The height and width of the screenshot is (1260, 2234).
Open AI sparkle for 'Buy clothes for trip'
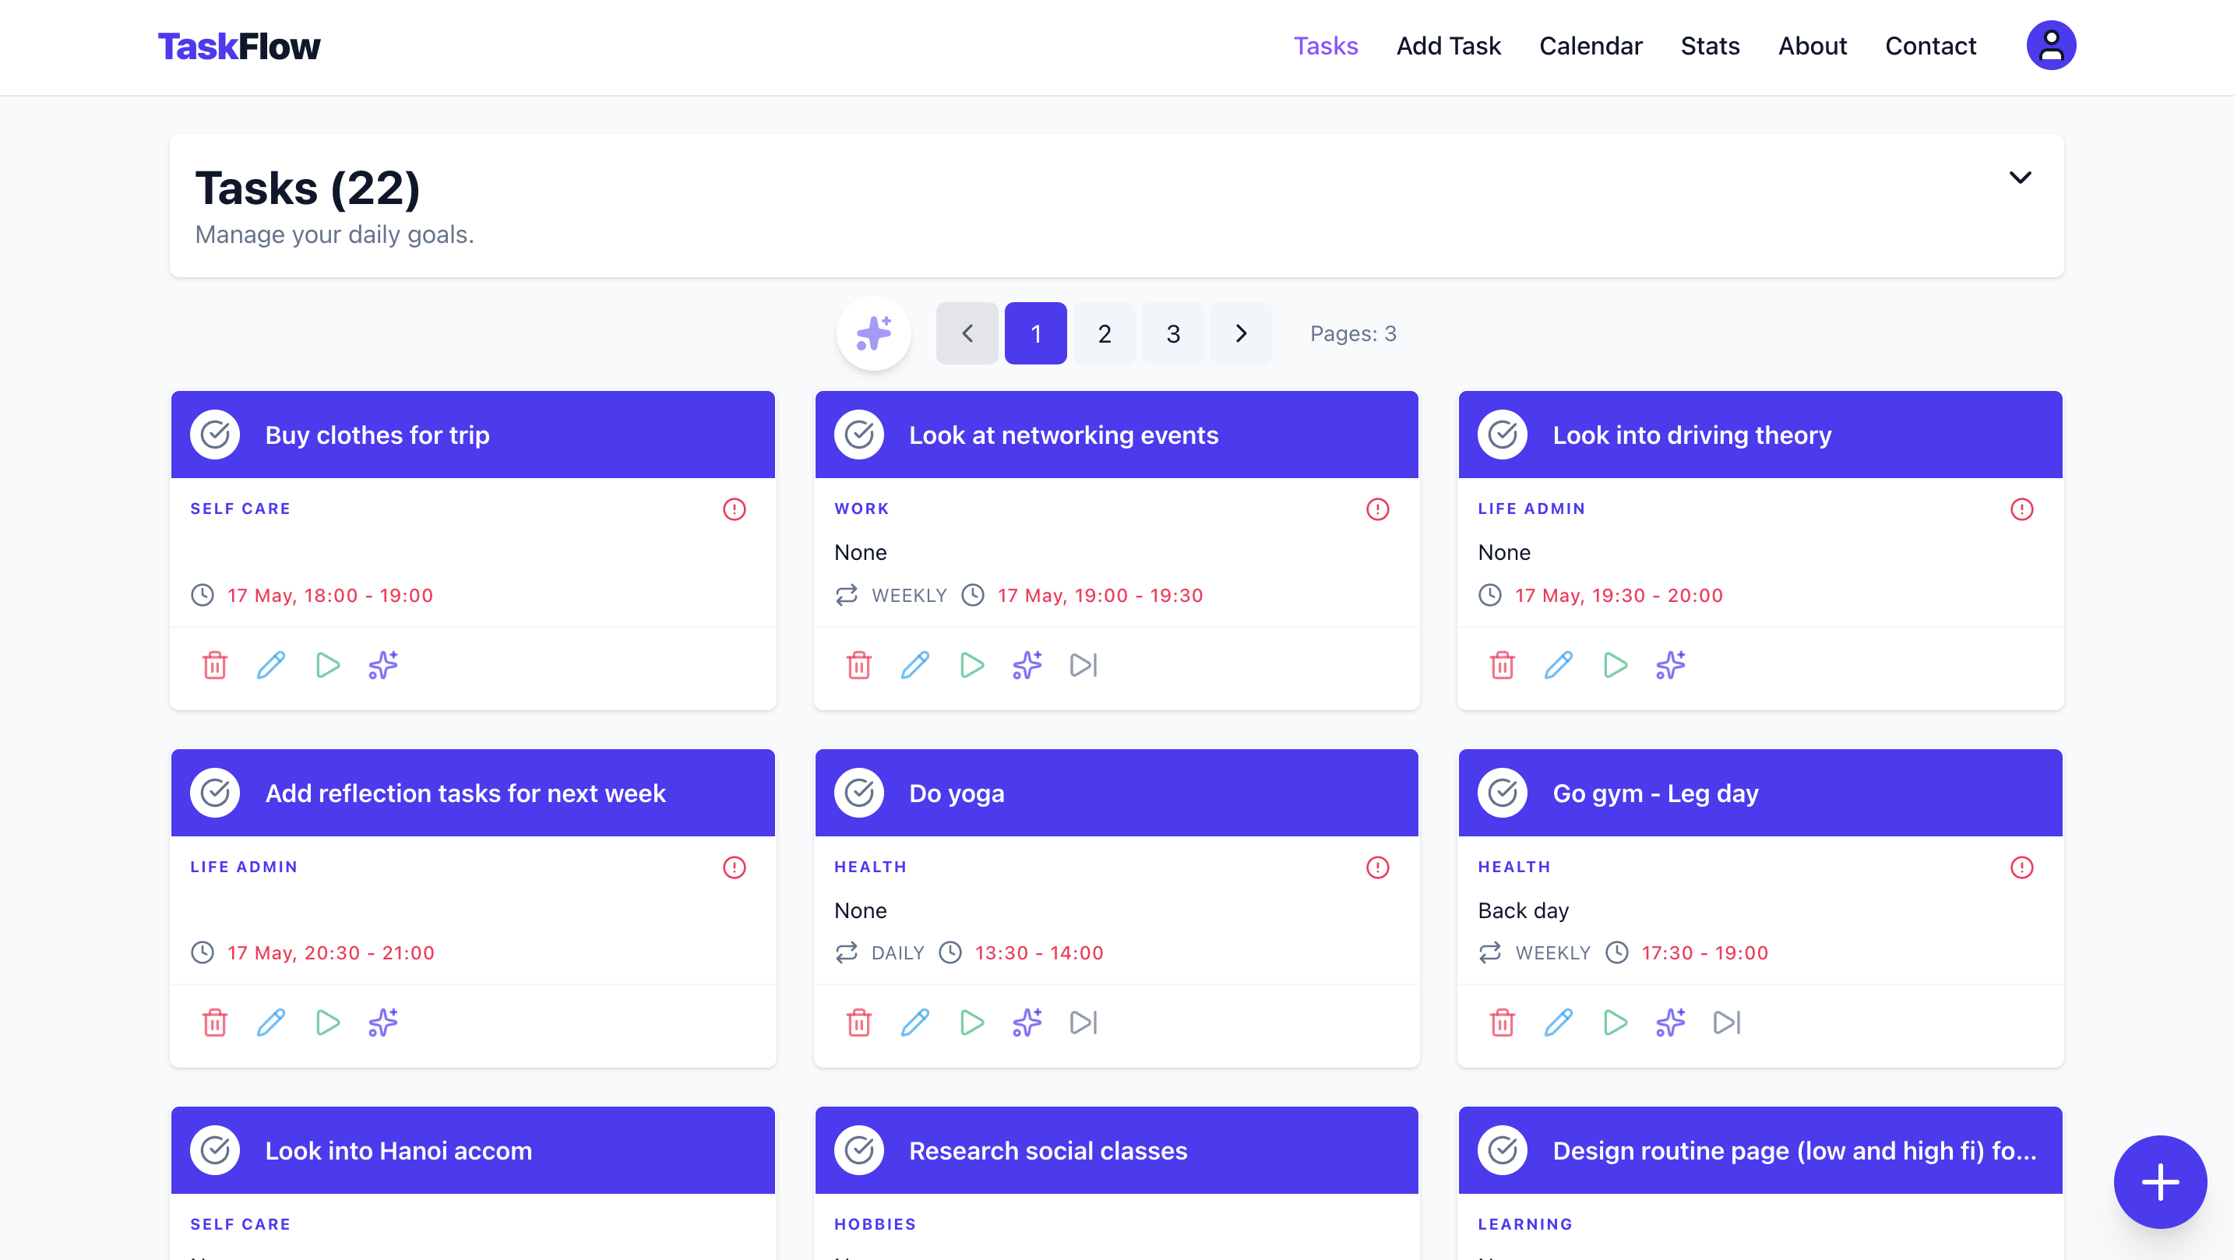tap(383, 665)
